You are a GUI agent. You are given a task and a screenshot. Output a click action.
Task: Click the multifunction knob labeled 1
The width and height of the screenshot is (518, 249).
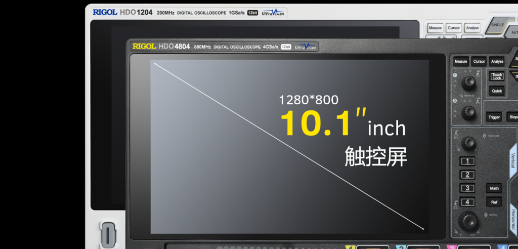coord(470,82)
